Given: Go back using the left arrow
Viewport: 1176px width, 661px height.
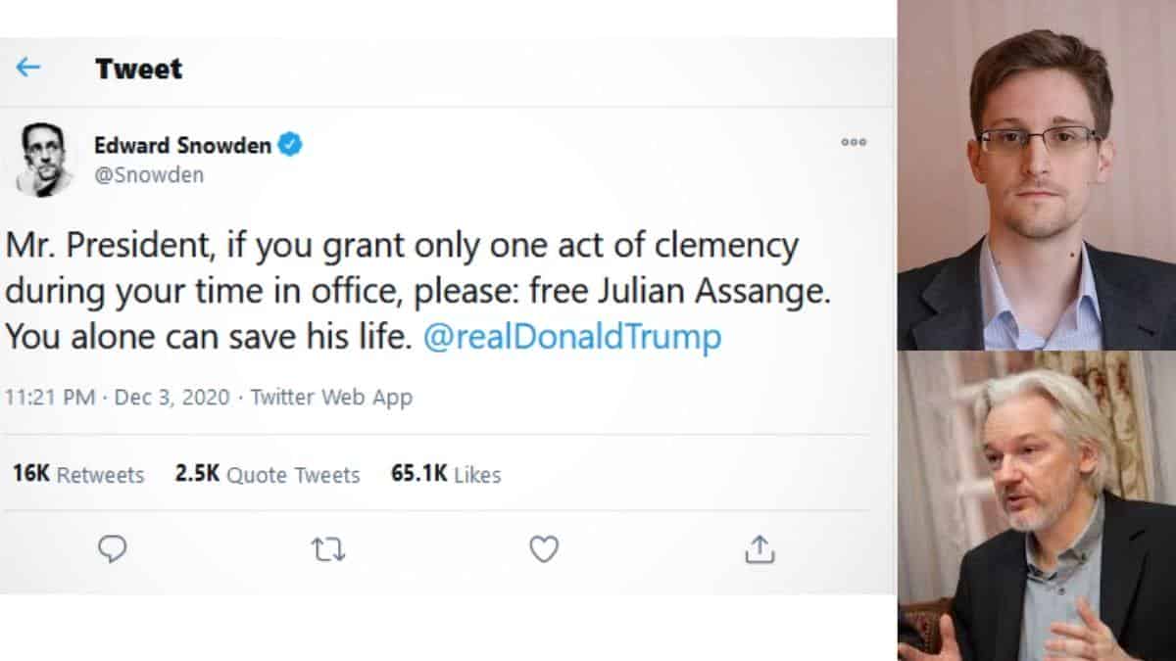Looking at the screenshot, I should click(27, 68).
